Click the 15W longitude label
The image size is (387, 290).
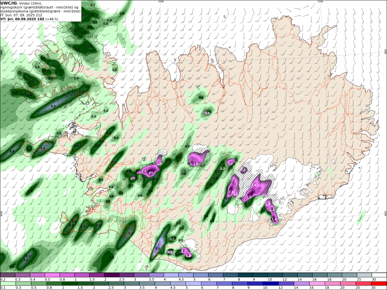click(320, 2)
